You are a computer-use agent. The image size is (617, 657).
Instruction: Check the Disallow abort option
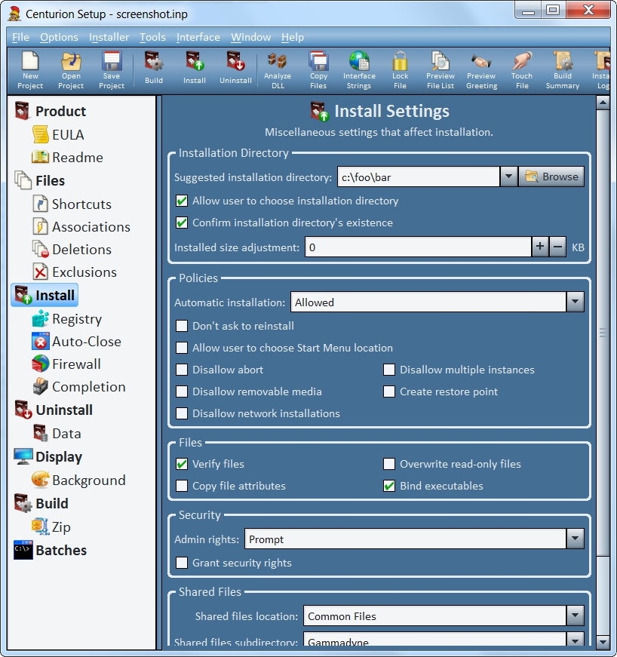pos(182,370)
